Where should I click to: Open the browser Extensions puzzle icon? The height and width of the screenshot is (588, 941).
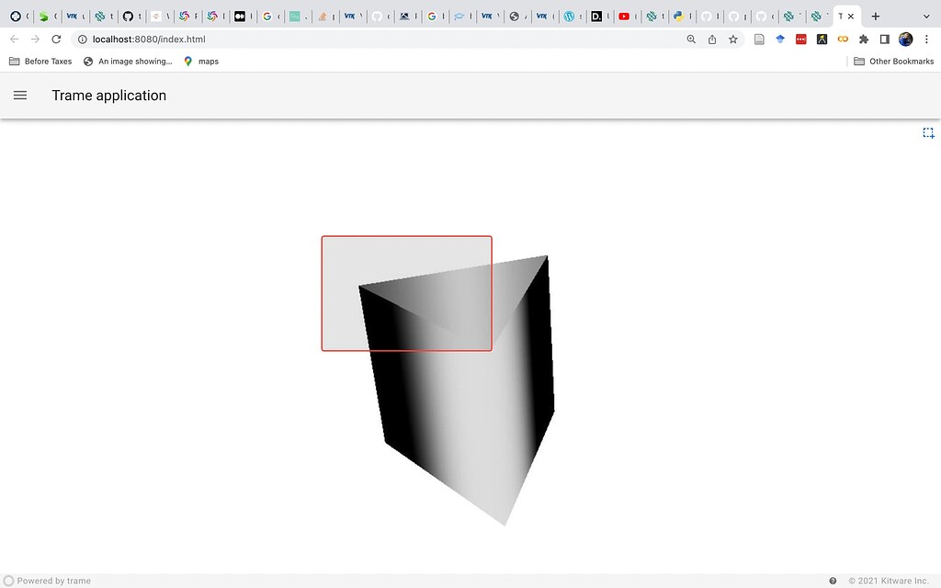pyautogui.click(x=864, y=40)
